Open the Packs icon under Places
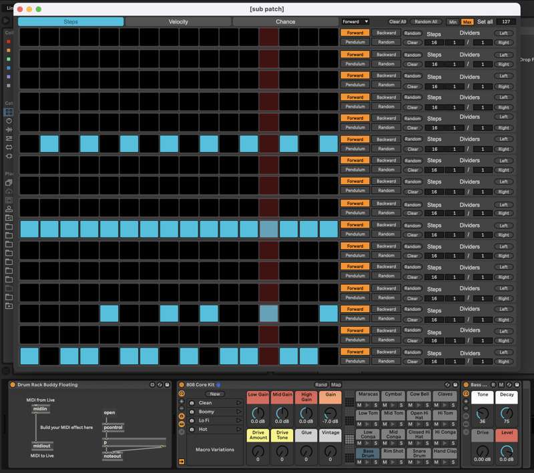The height and width of the screenshot is (473, 534). tap(9, 183)
